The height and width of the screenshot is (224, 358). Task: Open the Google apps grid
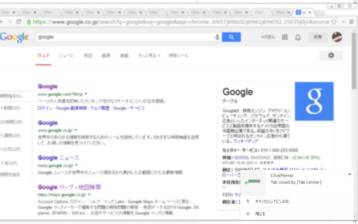pyautogui.click(x=285, y=37)
